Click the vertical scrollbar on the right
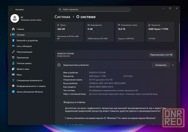The height and width of the screenshot is (132, 188). (x=179, y=43)
